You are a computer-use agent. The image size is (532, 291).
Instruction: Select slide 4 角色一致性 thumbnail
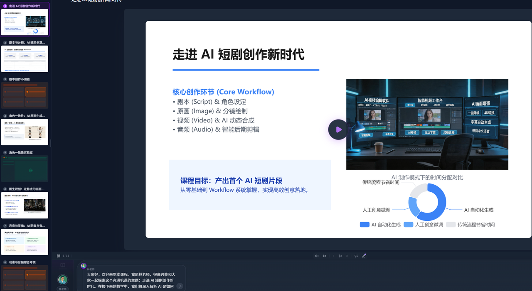coord(25,132)
